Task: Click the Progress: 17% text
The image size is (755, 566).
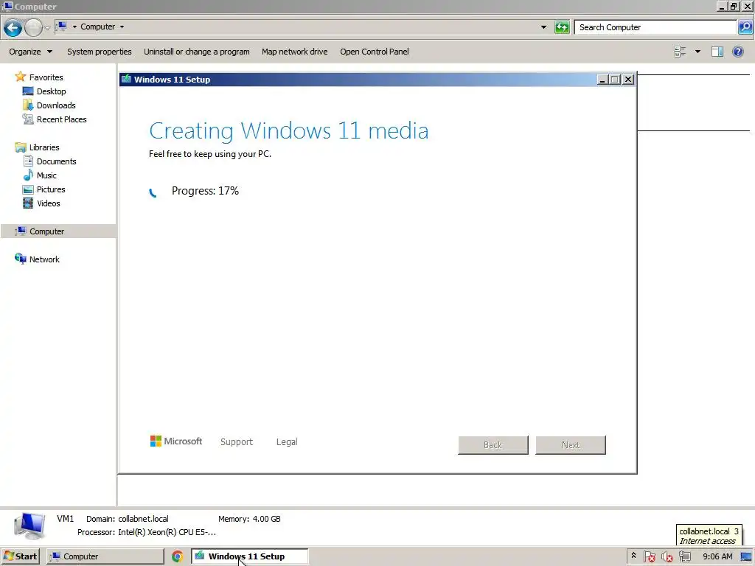Action: coord(205,191)
